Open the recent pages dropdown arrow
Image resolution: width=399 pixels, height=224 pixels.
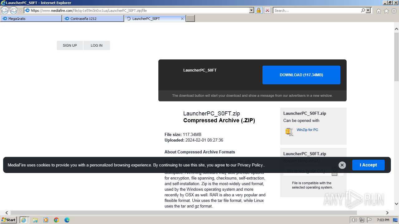click(x=21, y=11)
